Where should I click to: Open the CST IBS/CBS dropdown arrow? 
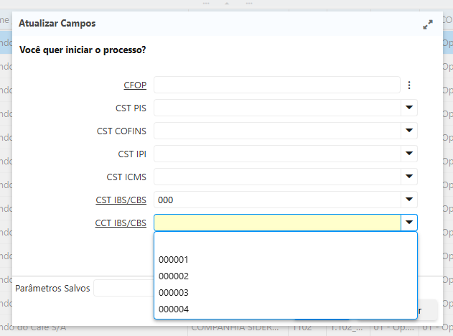409,200
